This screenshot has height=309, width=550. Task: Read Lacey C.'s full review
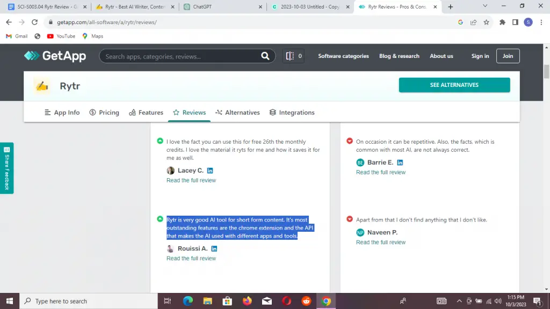pyautogui.click(x=191, y=180)
